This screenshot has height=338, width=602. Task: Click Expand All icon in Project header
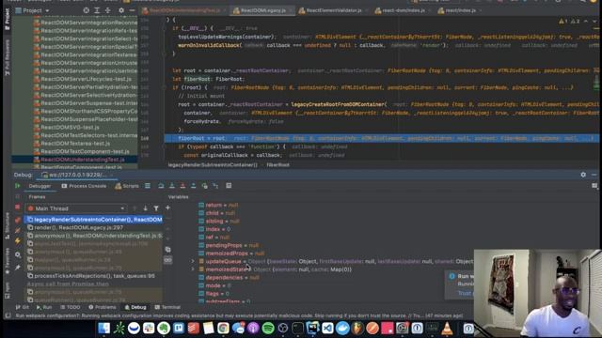point(97,10)
